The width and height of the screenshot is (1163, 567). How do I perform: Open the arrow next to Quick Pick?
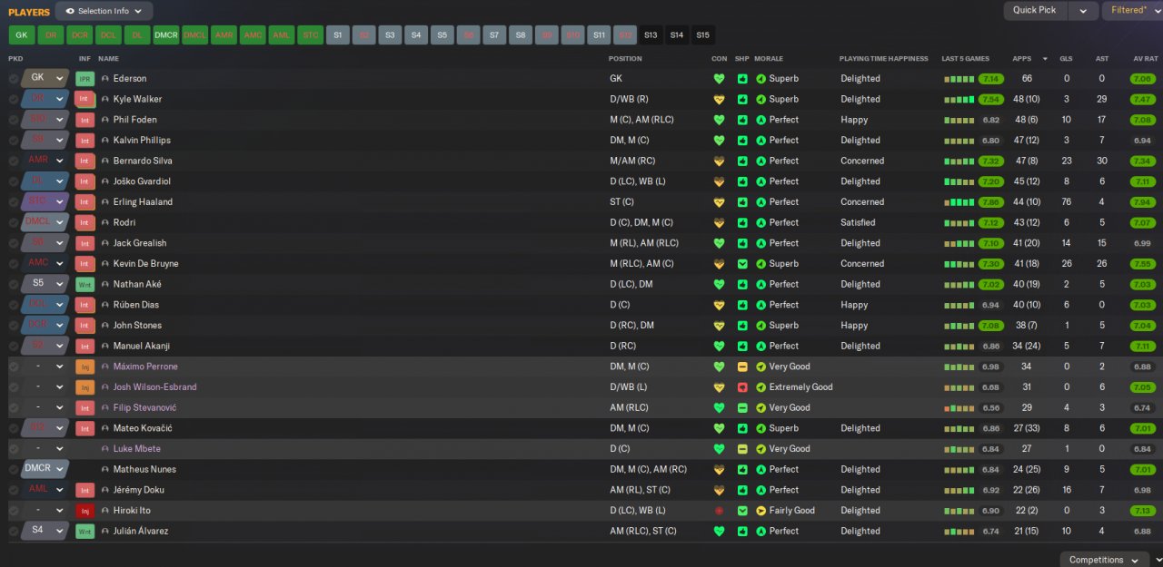[1082, 11]
